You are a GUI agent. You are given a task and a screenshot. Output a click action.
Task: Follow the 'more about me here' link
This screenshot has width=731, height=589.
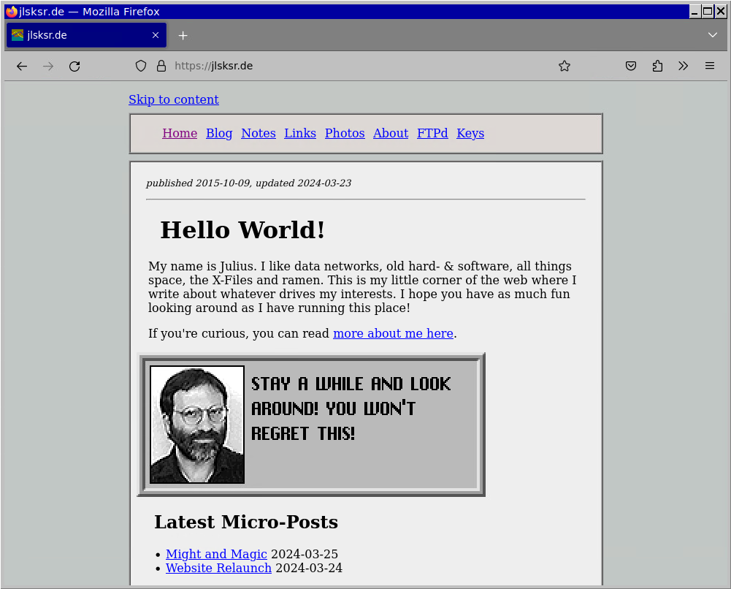pyautogui.click(x=393, y=333)
